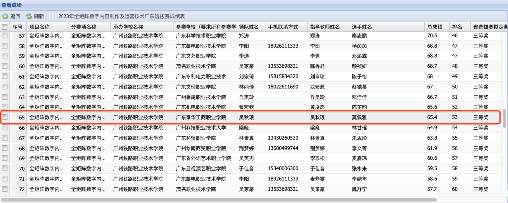Select the checkbox for row 72
This screenshot has height=203, width=508.
click(x=5, y=189)
